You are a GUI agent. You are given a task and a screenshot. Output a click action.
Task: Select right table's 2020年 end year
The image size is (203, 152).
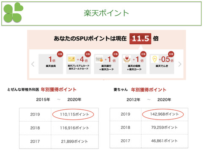(164, 100)
